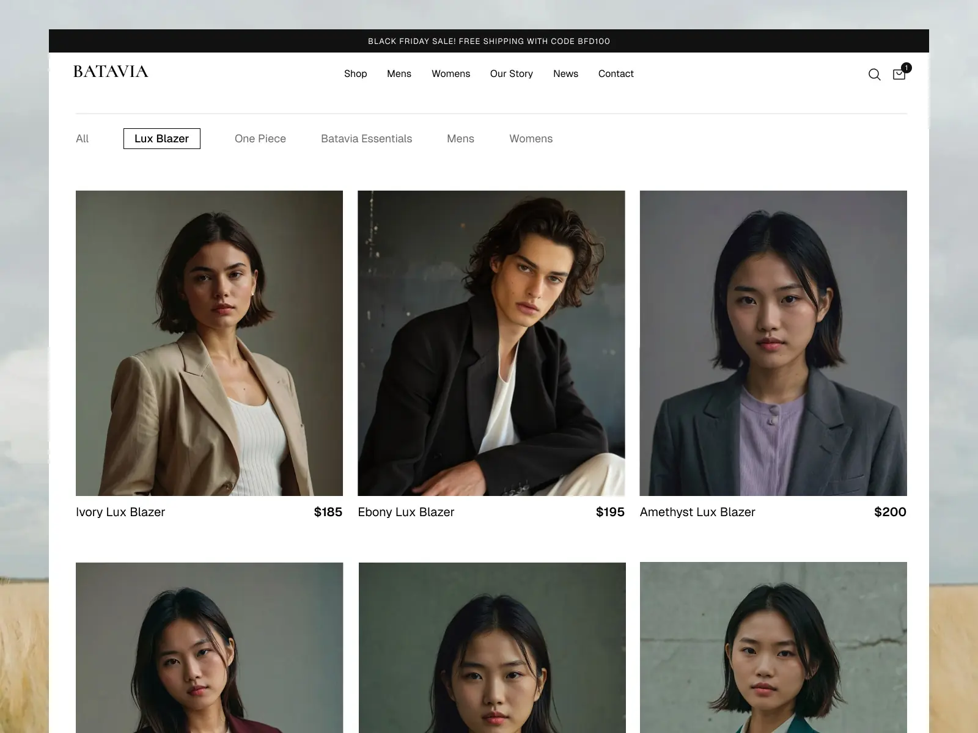Click the cart item count badge

point(906,68)
